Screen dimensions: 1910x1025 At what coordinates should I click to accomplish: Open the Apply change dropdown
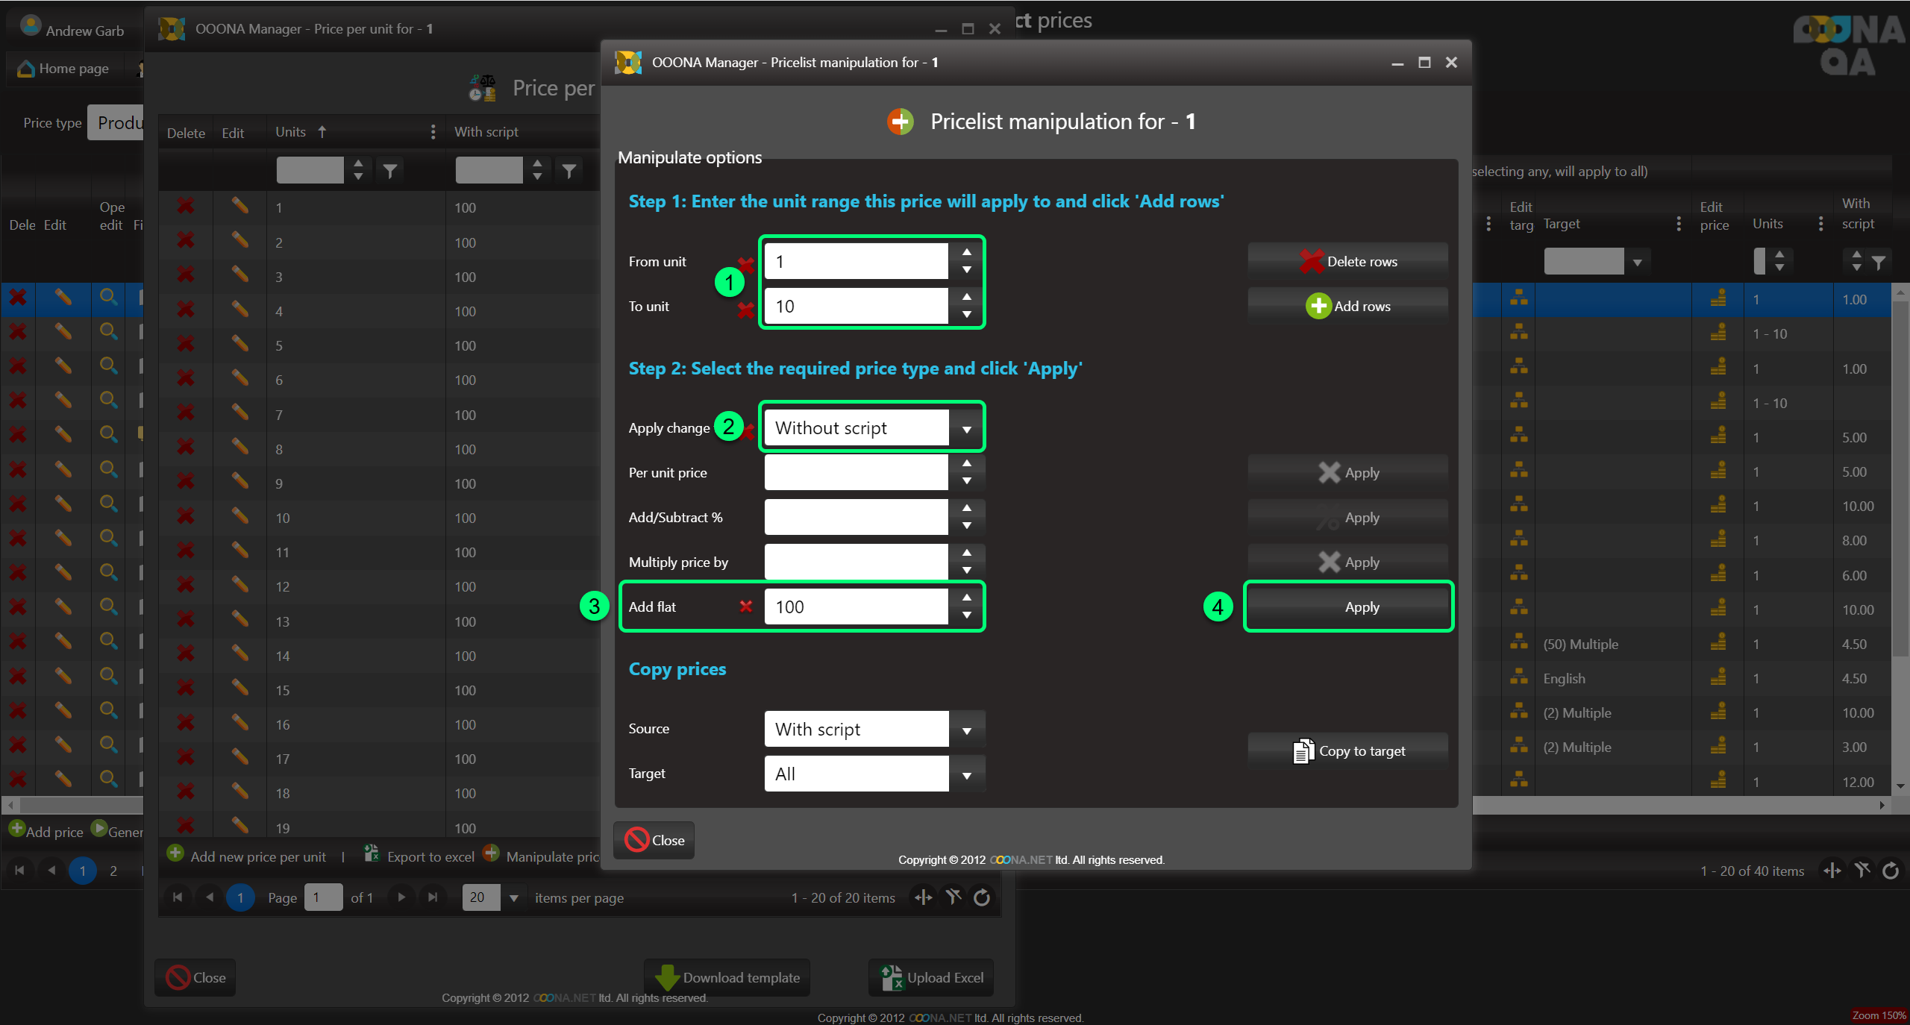[966, 428]
